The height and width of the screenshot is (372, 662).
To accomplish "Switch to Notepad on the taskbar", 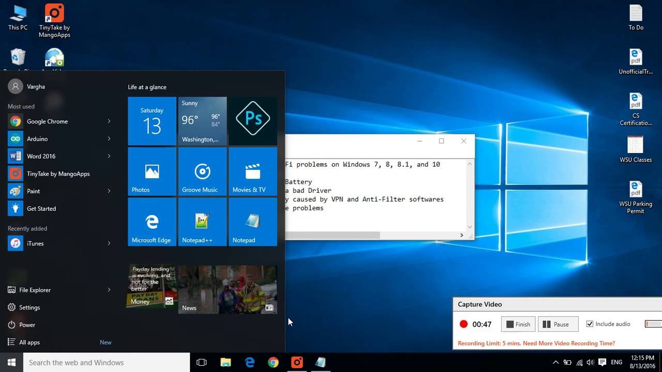I will point(321,363).
